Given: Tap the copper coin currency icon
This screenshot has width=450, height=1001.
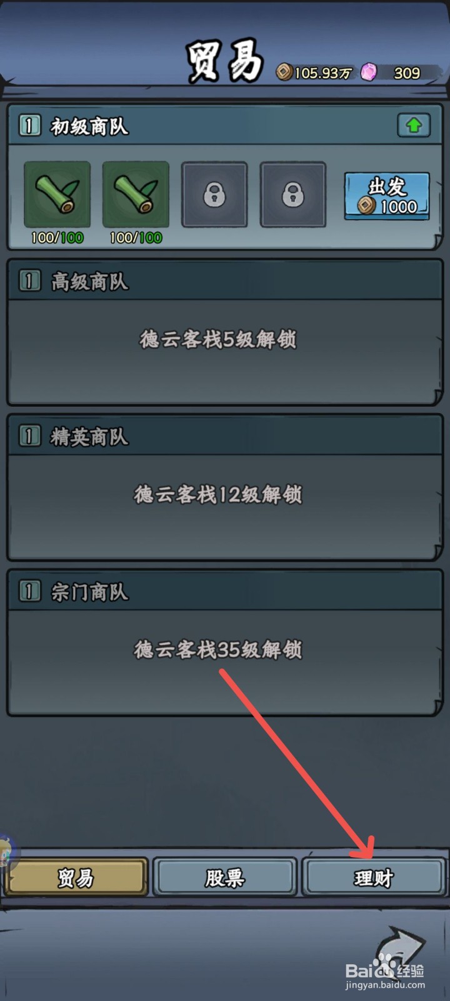Looking at the screenshot, I should pos(284,73).
